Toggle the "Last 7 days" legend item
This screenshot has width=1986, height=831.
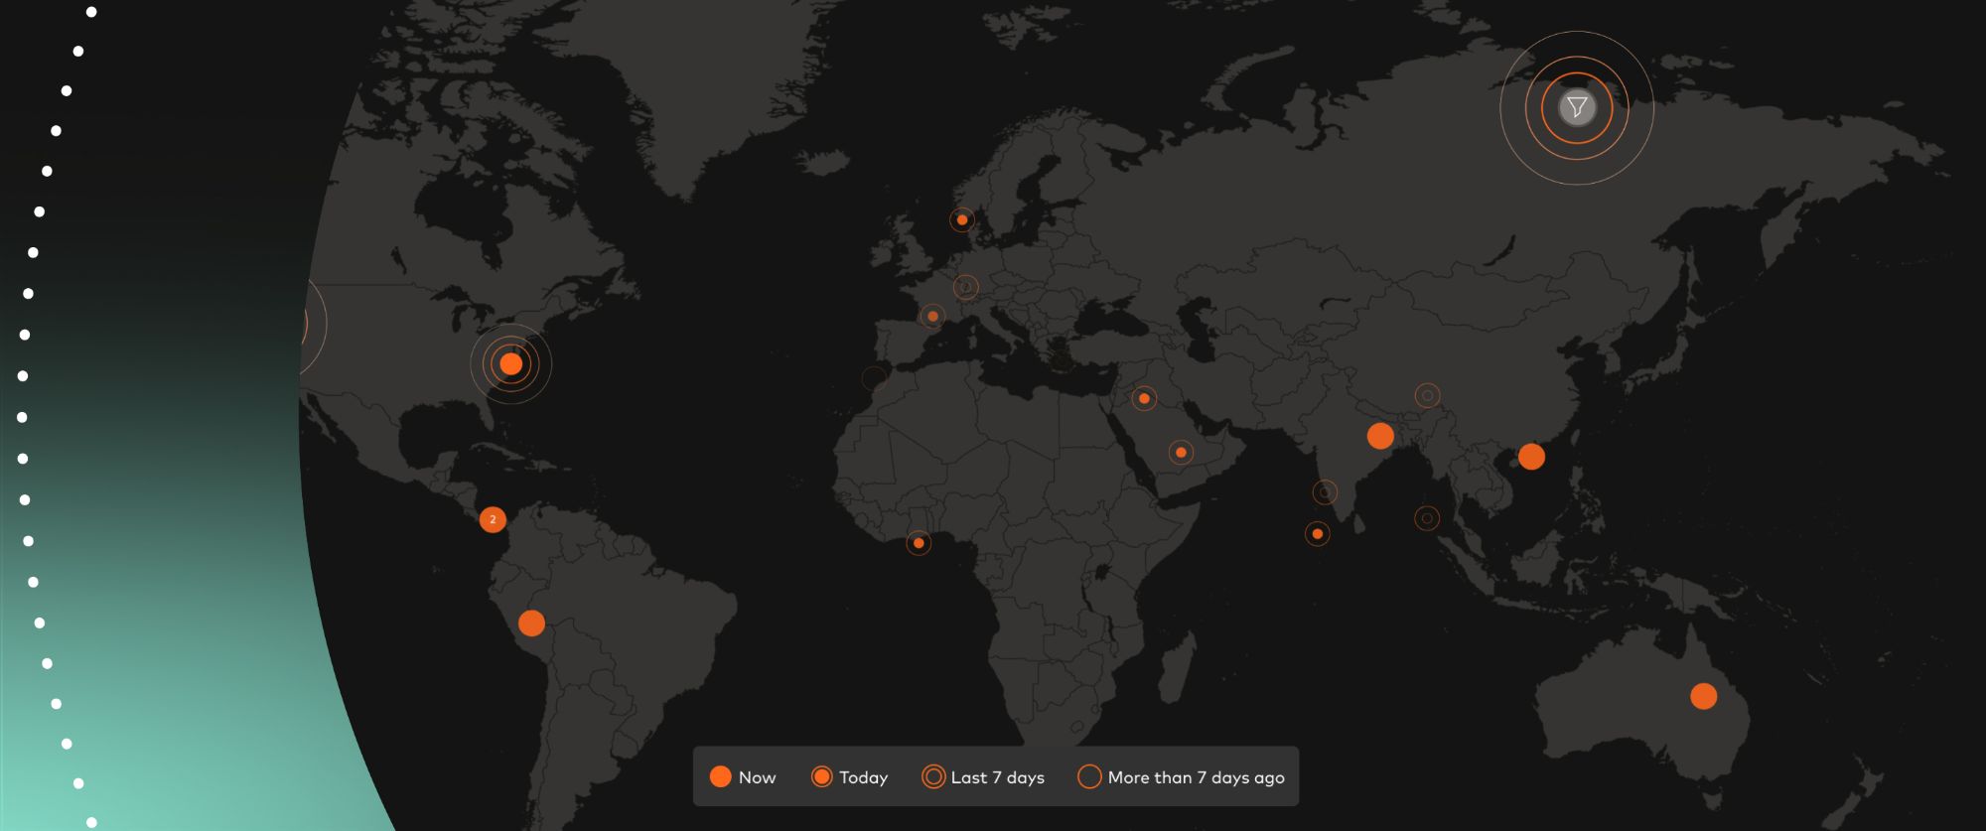click(983, 777)
